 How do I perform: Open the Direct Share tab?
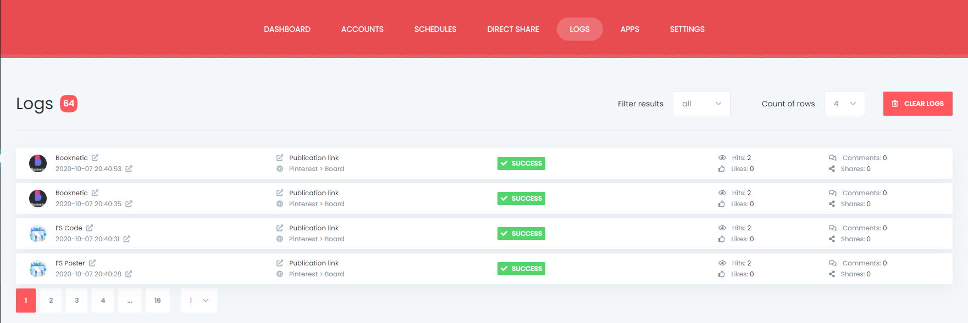tap(513, 29)
